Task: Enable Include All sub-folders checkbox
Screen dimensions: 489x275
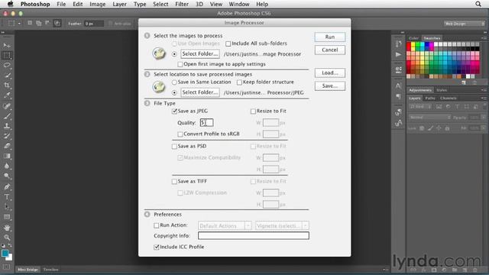Action: coord(228,44)
